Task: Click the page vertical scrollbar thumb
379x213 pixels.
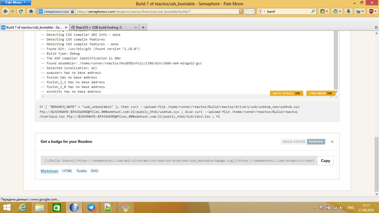Action: click(x=376, y=164)
